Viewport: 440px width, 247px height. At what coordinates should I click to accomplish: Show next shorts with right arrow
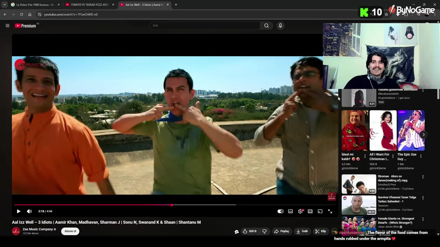point(423,134)
